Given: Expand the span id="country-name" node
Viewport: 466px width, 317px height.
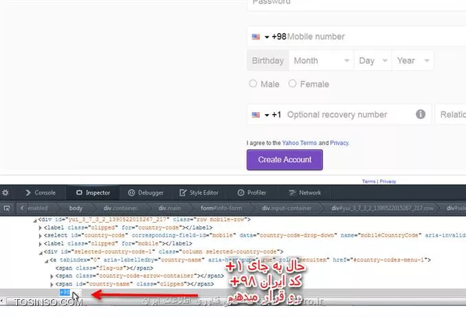Looking at the screenshot, I should (52, 285).
